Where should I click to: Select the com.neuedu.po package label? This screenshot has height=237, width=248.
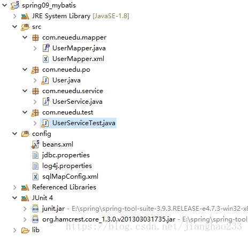66,70
